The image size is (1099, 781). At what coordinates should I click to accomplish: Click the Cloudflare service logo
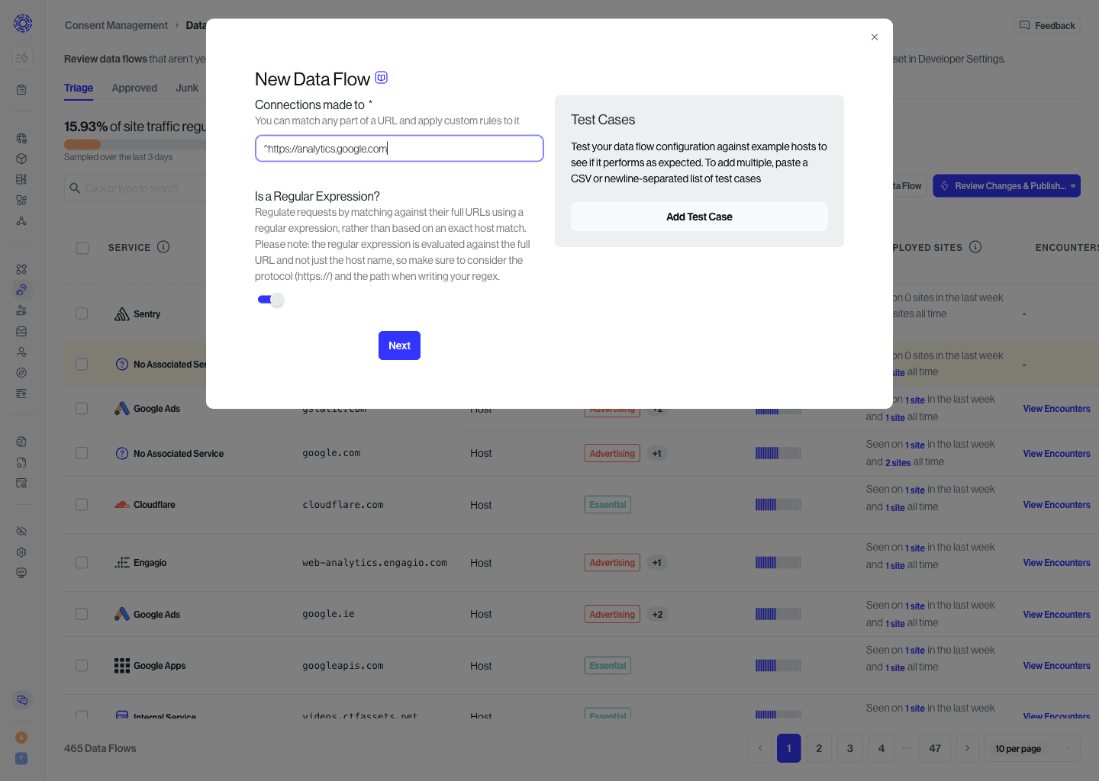coord(122,504)
